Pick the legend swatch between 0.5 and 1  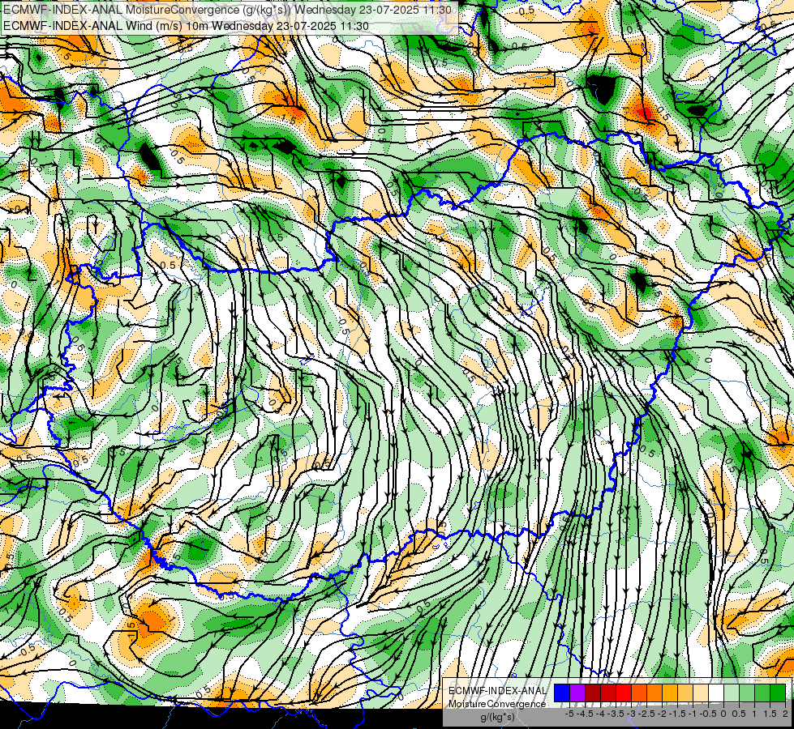tap(747, 693)
